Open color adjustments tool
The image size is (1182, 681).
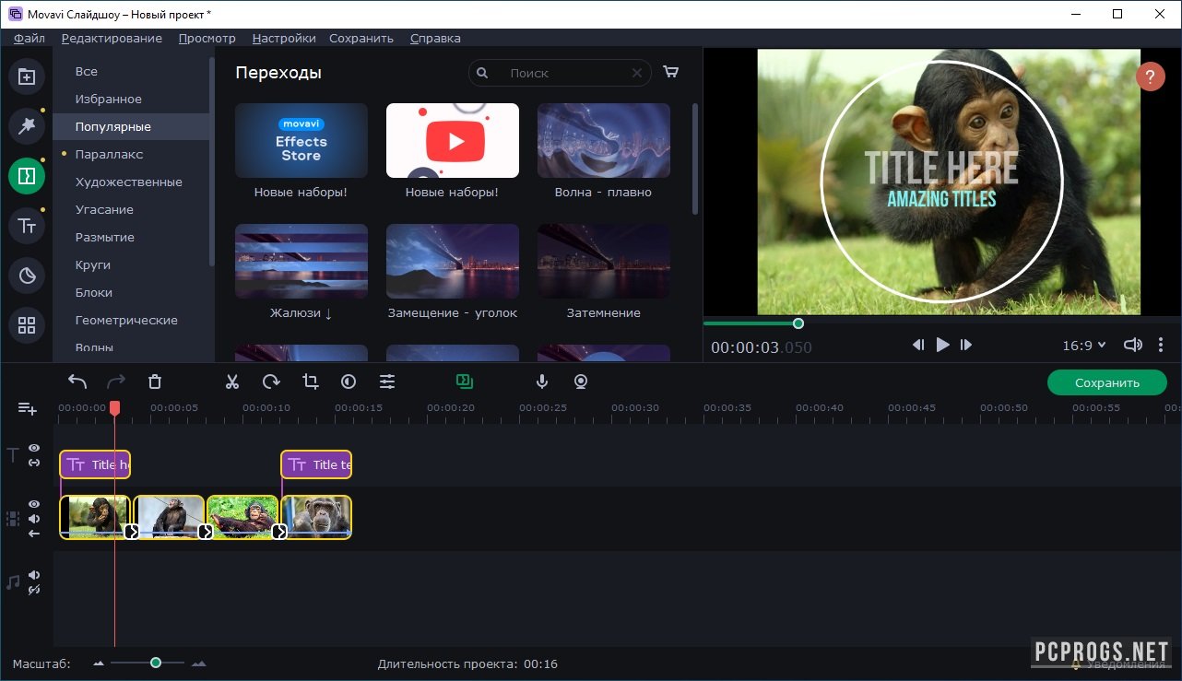(x=349, y=382)
